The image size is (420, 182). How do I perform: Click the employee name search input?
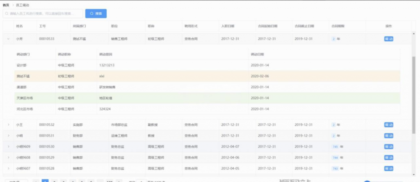click(43, 13)
